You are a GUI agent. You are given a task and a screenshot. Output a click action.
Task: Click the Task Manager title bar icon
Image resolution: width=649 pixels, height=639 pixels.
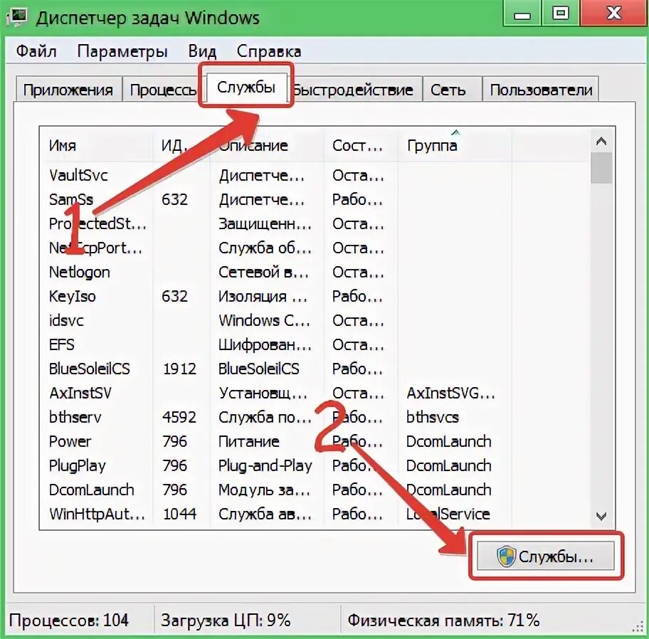(17, 17)
